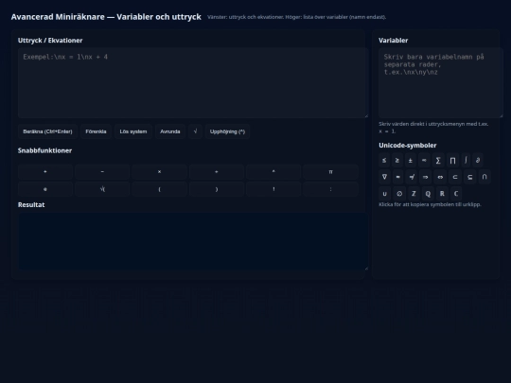
Task: Copy the empty set ∅ symbol
Action: [x=399, y=194]
